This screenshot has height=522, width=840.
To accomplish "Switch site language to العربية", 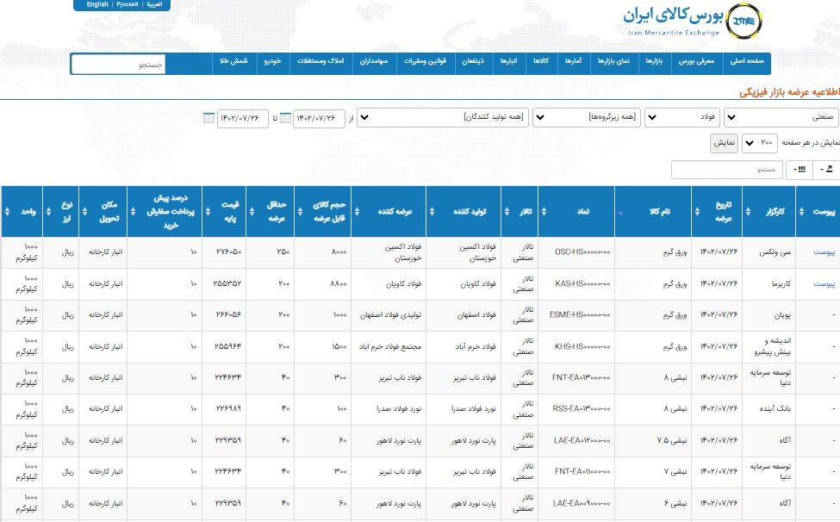I will 155,4.
